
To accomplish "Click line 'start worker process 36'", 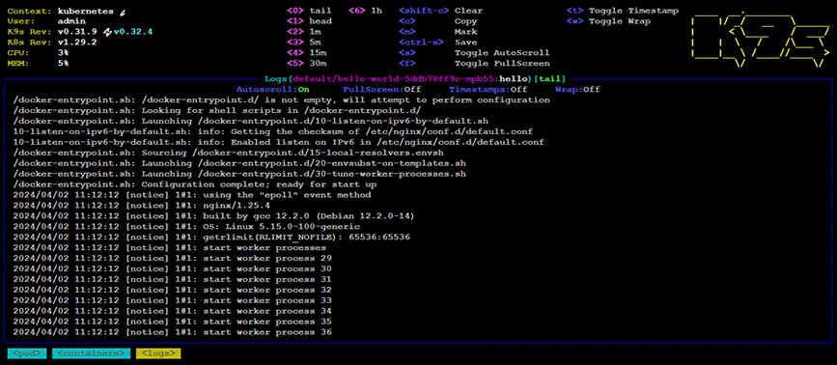I will point(173,332).
